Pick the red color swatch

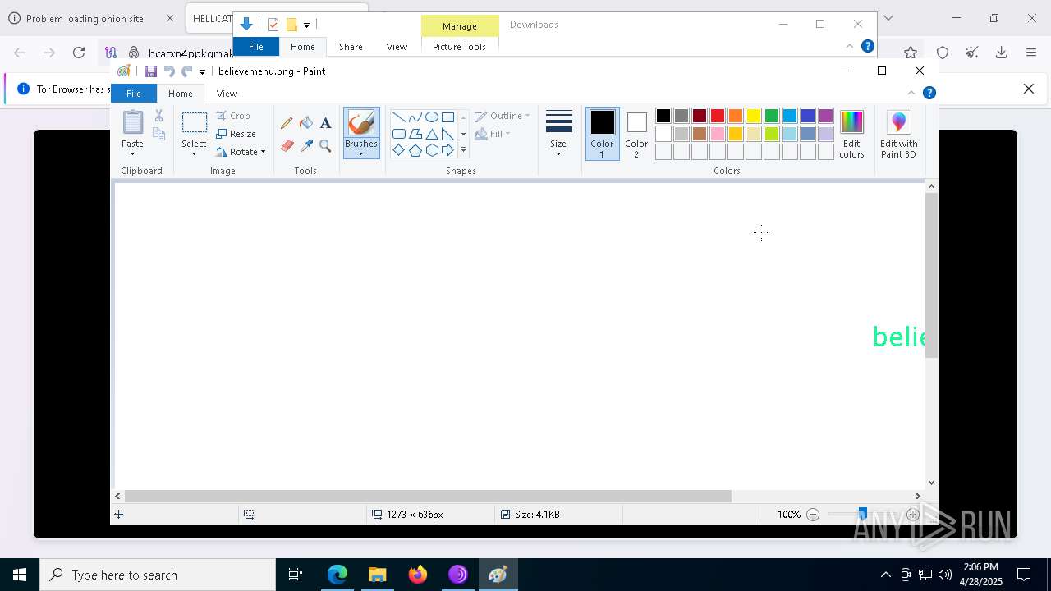pos(718,116)
